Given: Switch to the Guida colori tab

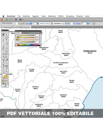Looking at the screenshot, I should [x=26, y=33].
